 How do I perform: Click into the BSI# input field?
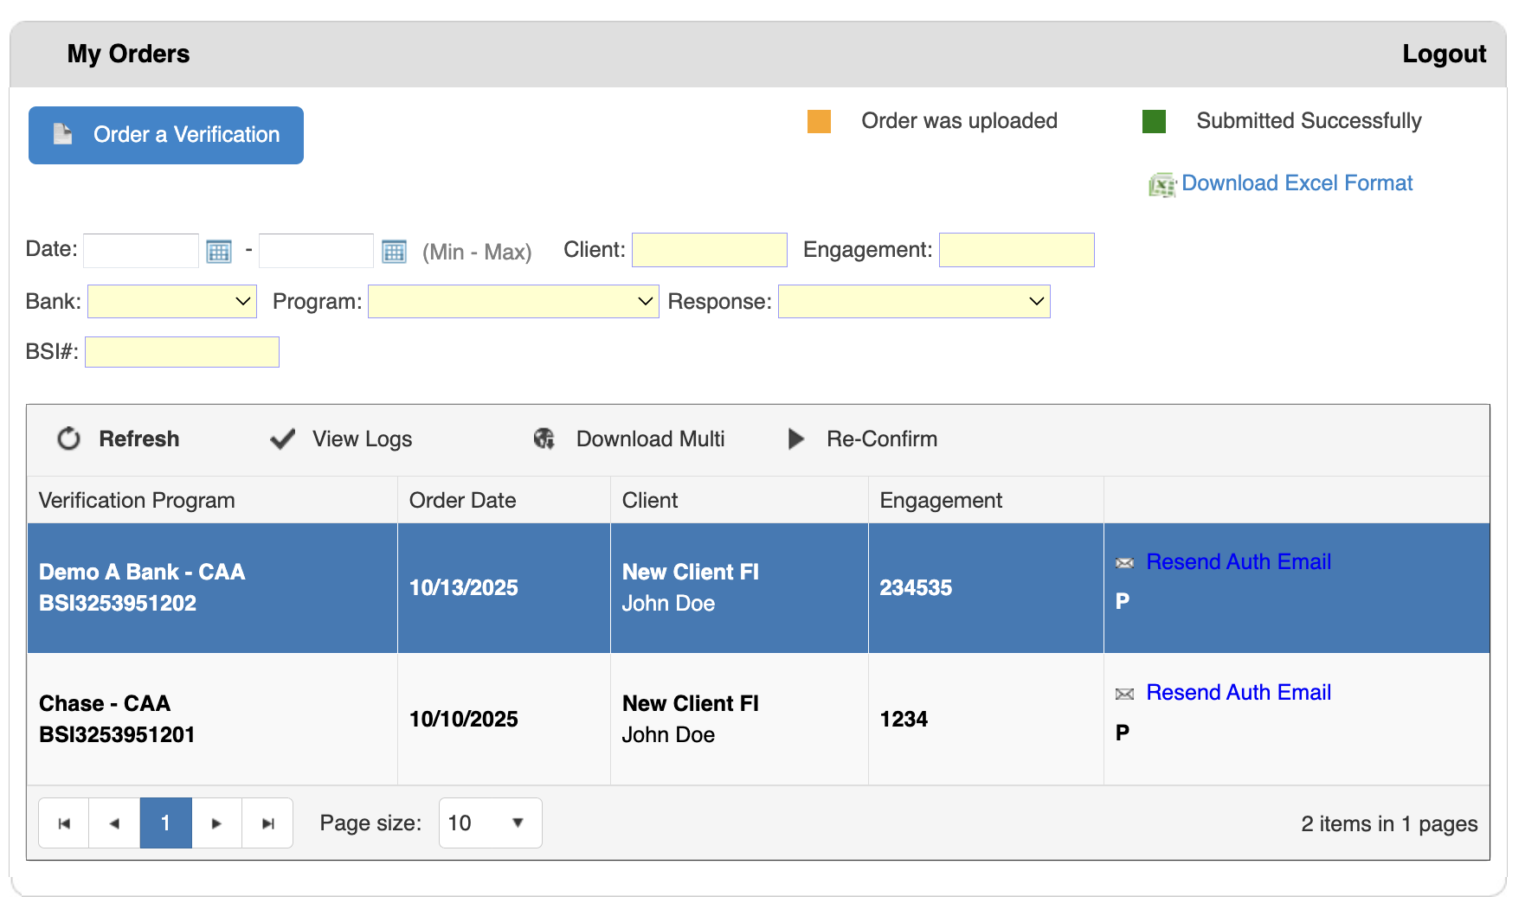[x=182, y=352]
